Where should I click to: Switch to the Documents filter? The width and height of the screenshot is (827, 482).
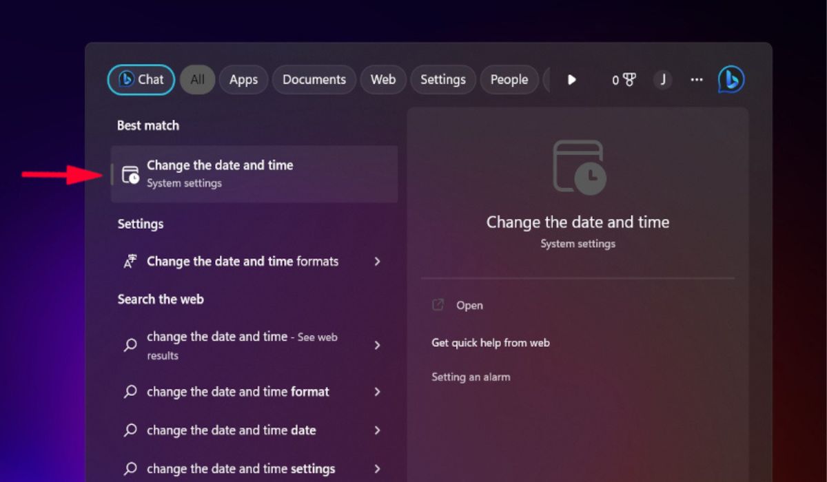[314, 79]
